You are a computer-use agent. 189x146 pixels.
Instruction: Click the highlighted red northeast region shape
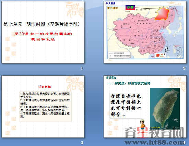click(162, 14)
